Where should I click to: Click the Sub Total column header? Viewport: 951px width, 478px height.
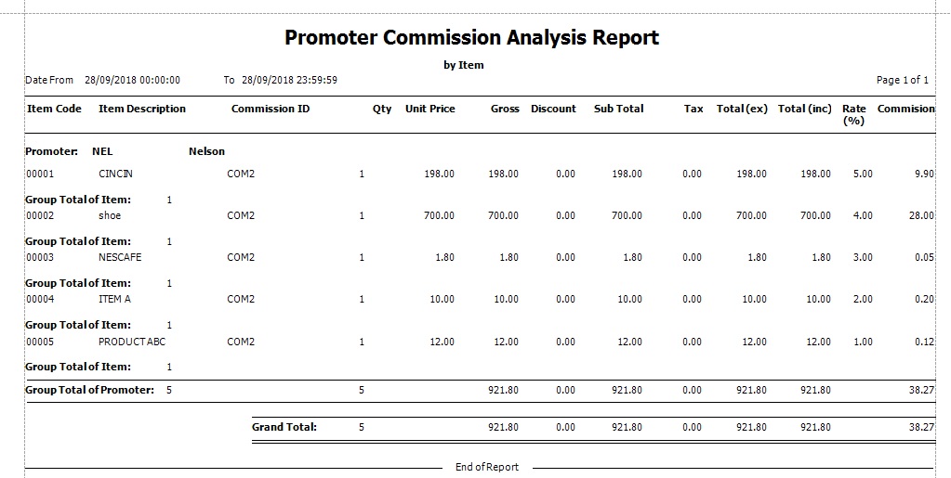tap(618, 109)
